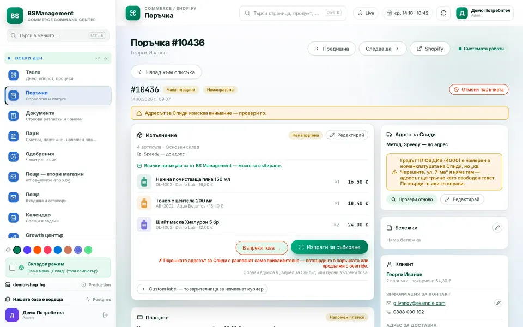
Task: Click the refresh icon in top bar
Action: click(443, 13)
